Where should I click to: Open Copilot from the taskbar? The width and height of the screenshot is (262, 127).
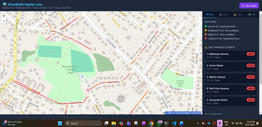click(121, 123)
